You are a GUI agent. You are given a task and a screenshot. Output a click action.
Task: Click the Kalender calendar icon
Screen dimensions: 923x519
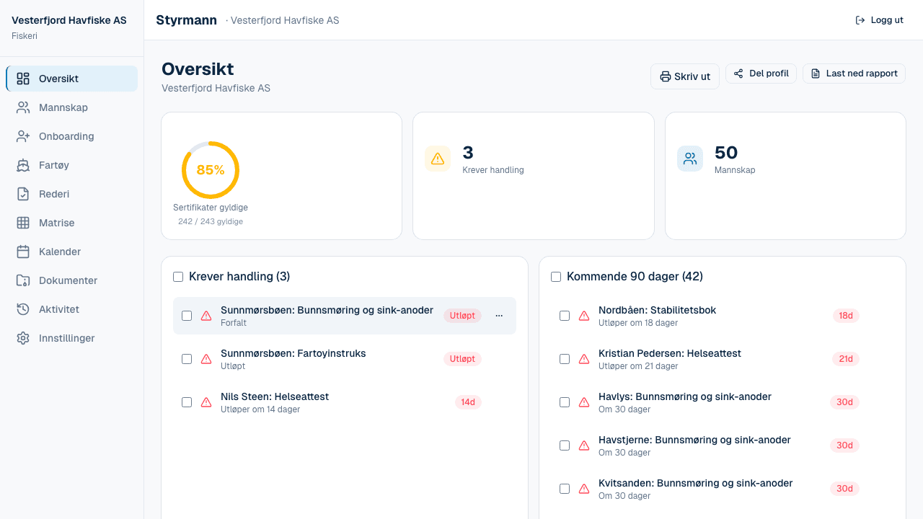tap(23, 252)
